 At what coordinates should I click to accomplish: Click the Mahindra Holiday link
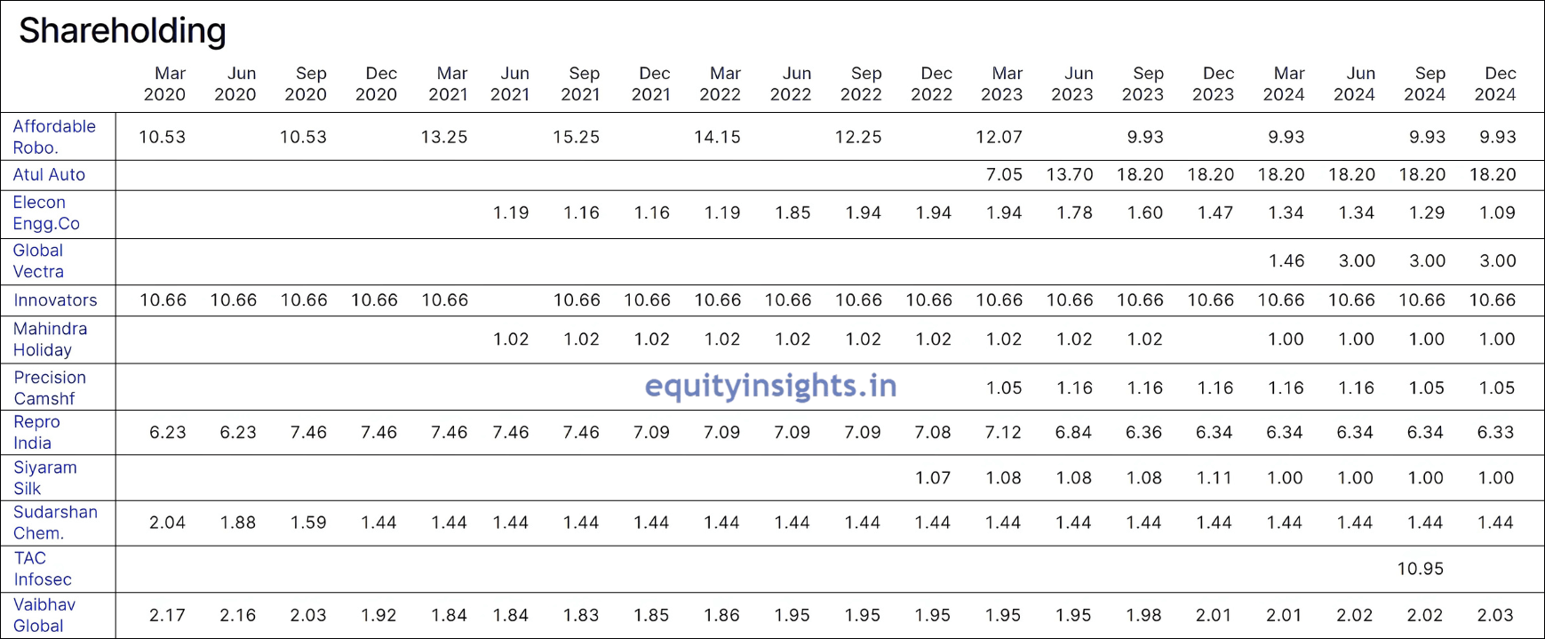click(x=50, y=339)
